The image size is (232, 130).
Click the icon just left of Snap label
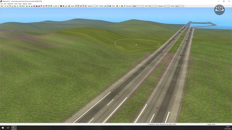pyautogui.click(x=69, y=6)
